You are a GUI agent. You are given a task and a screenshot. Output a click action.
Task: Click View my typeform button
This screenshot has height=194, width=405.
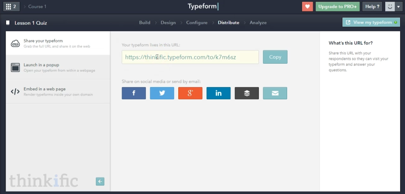point(371,22)
